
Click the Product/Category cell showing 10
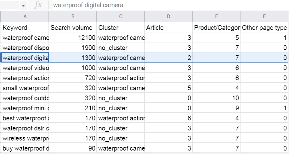tap(216, 98)
